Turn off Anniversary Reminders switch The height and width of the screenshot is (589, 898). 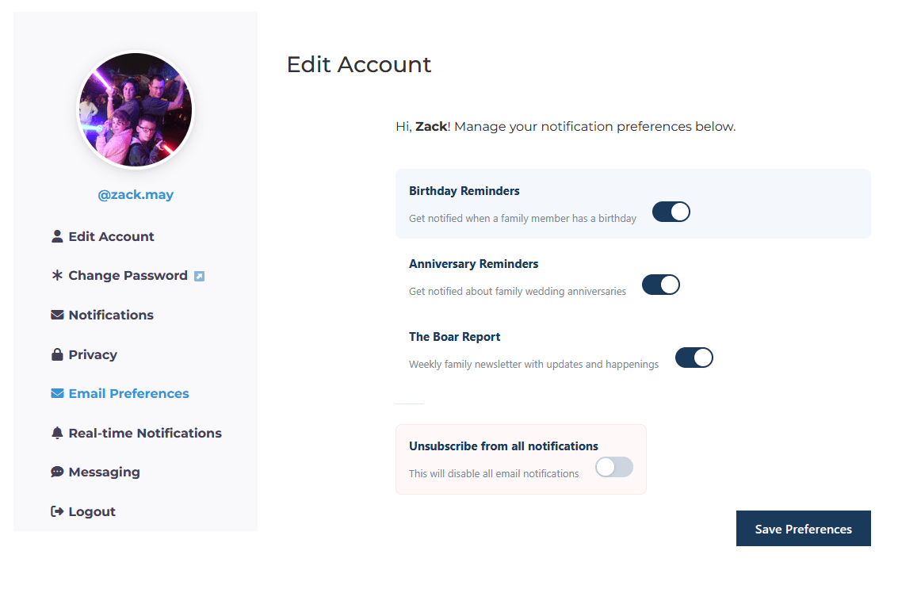(x=660, y=285)
